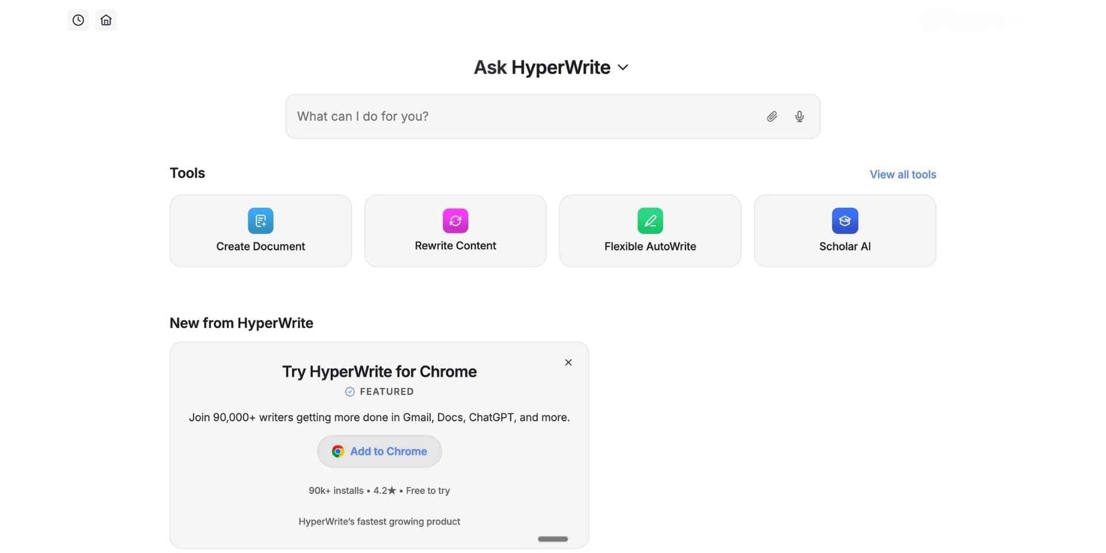The image size is (1106, 553).
Task: Click the blue Create Document icon
Action: point(260,221)
